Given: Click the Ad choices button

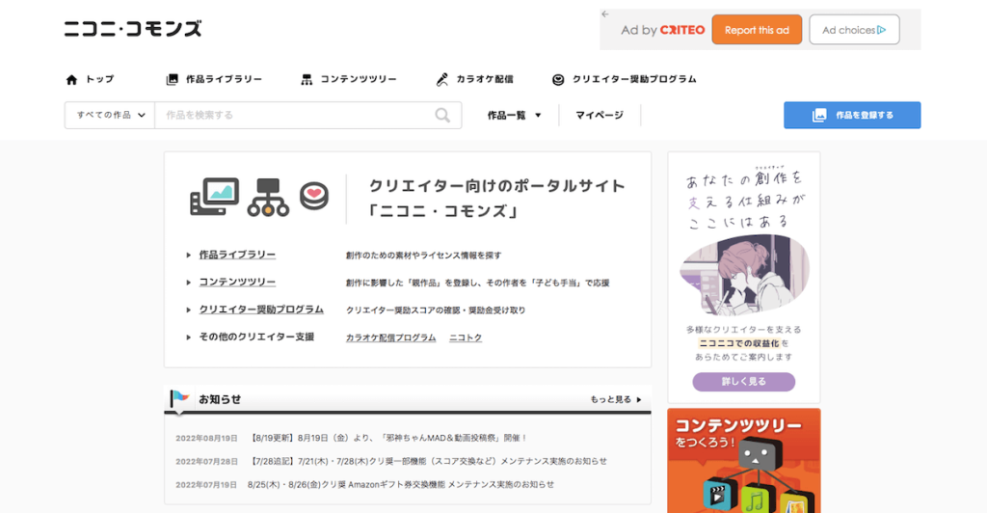Looking at the screenshot, I should 854,30.
